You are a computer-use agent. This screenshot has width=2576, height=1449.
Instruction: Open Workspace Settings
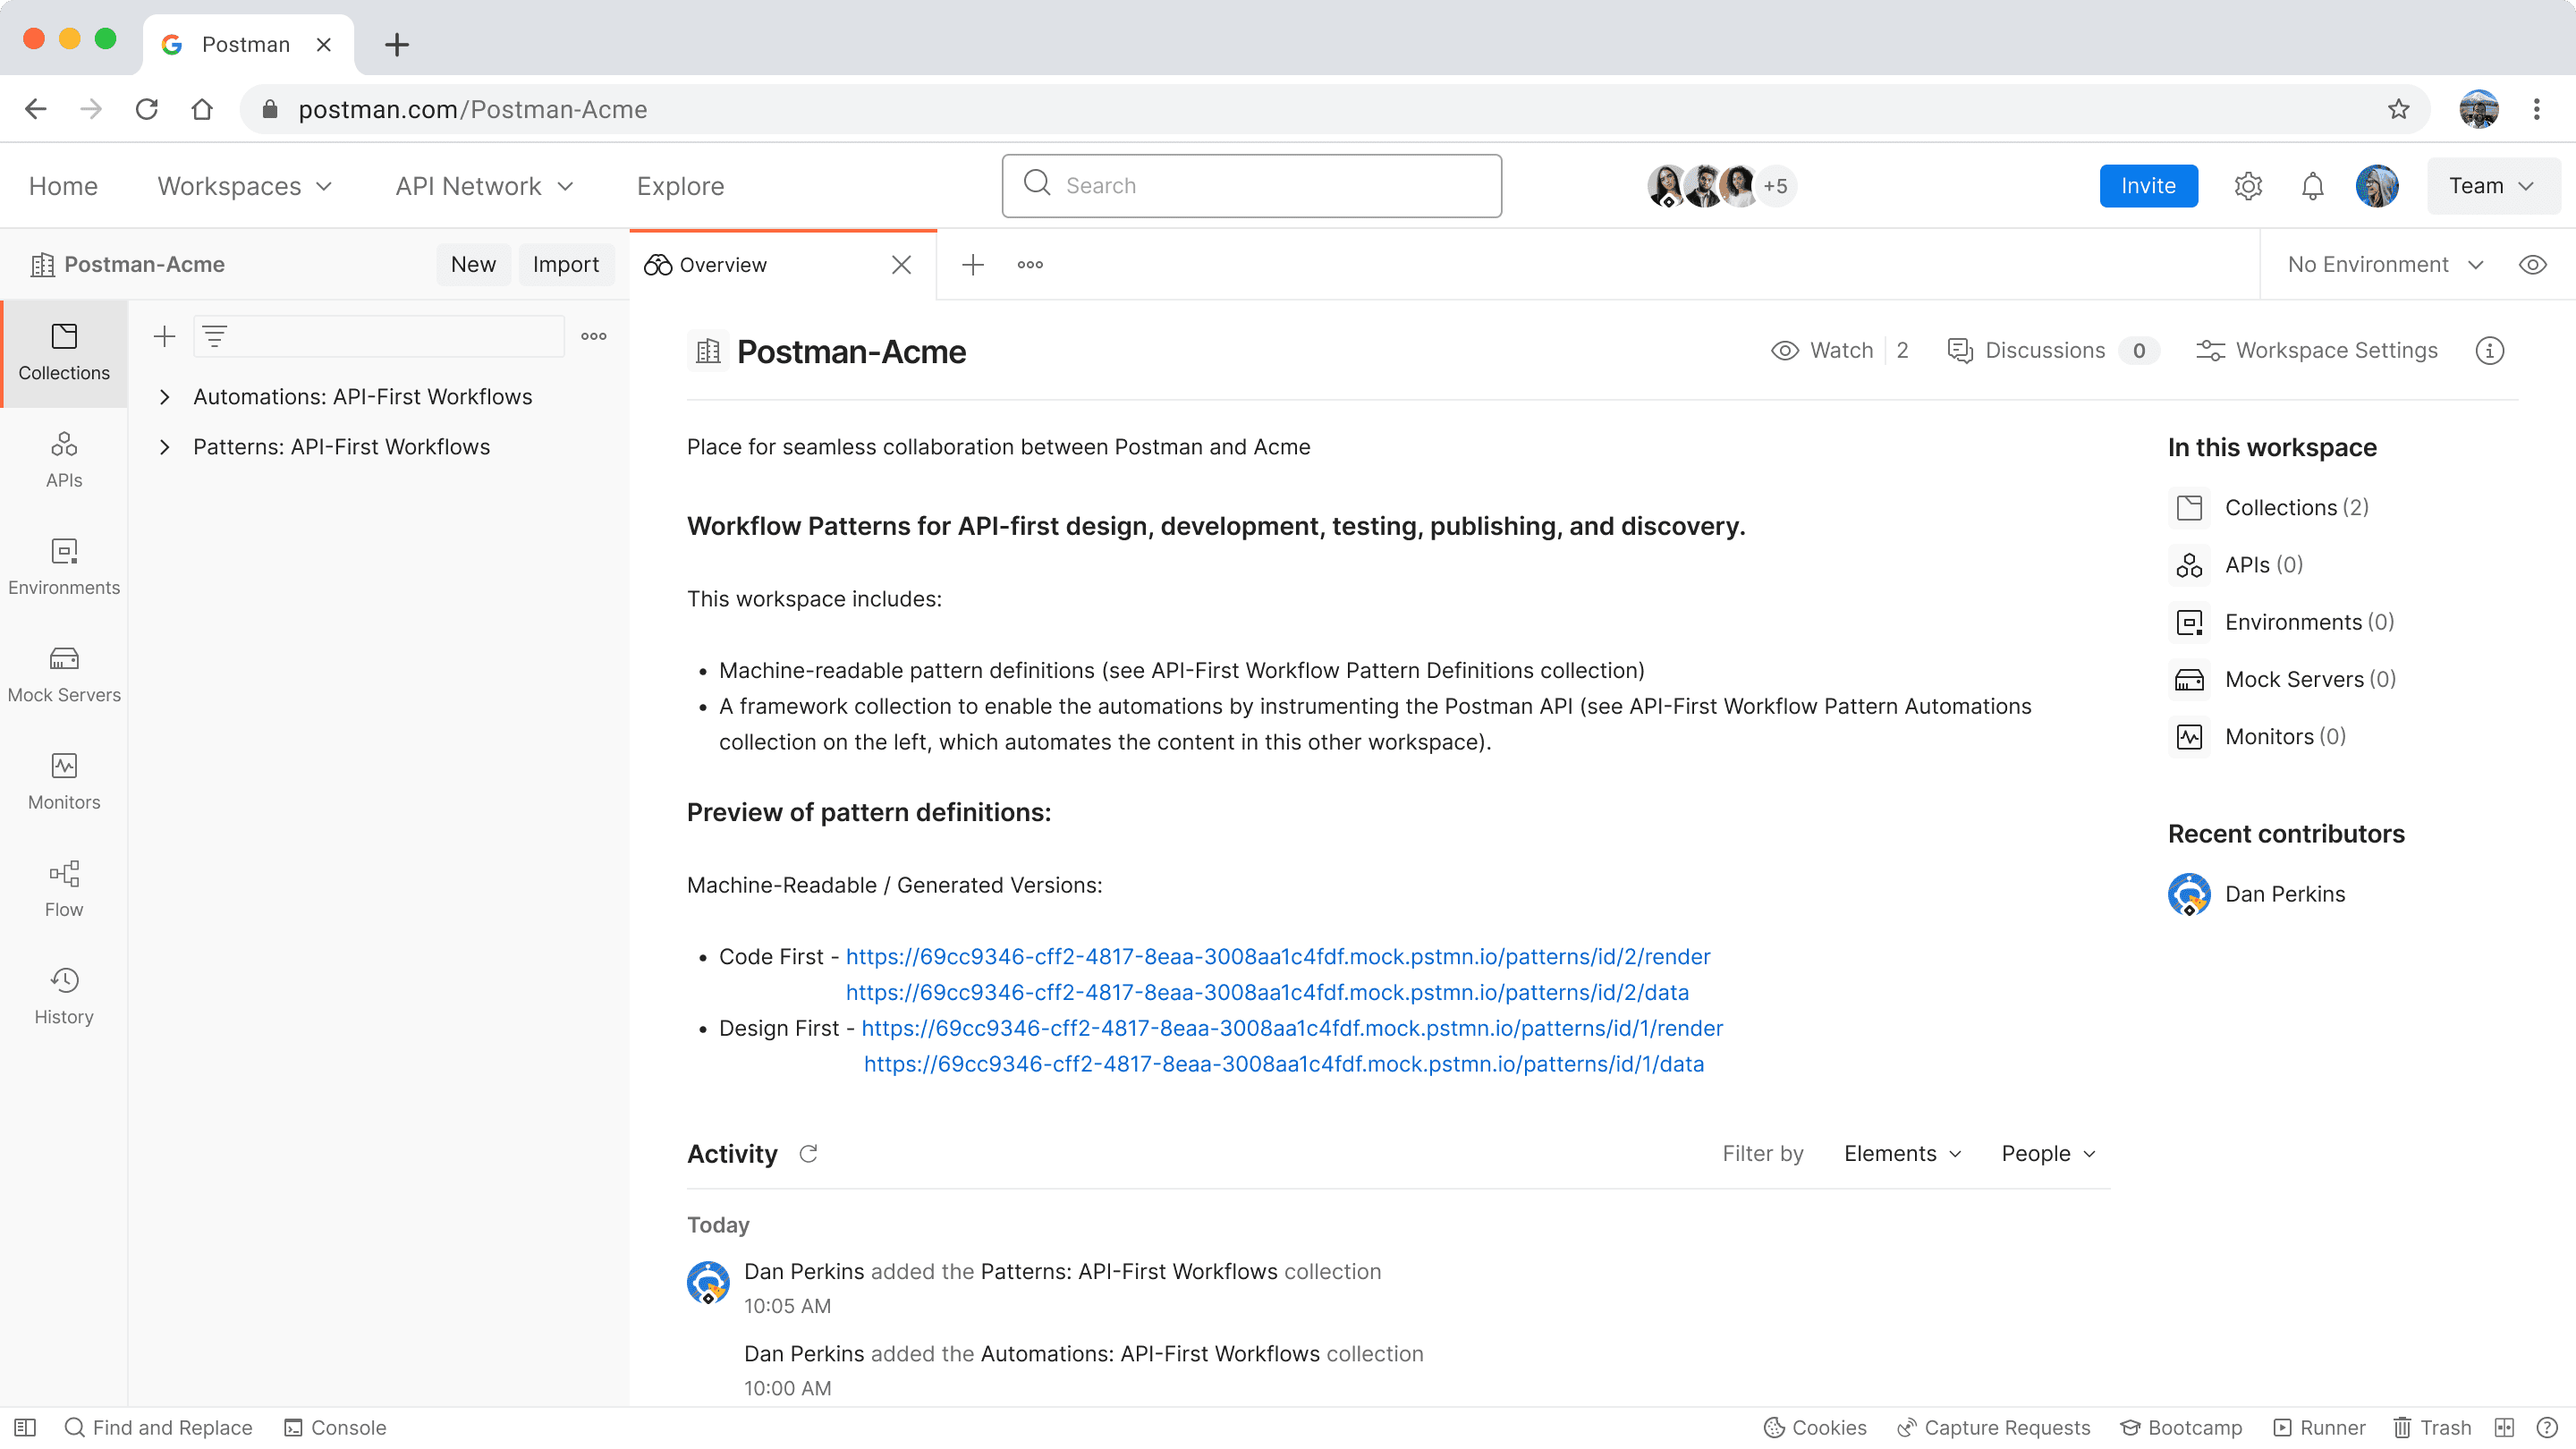tap(2317, 351)
